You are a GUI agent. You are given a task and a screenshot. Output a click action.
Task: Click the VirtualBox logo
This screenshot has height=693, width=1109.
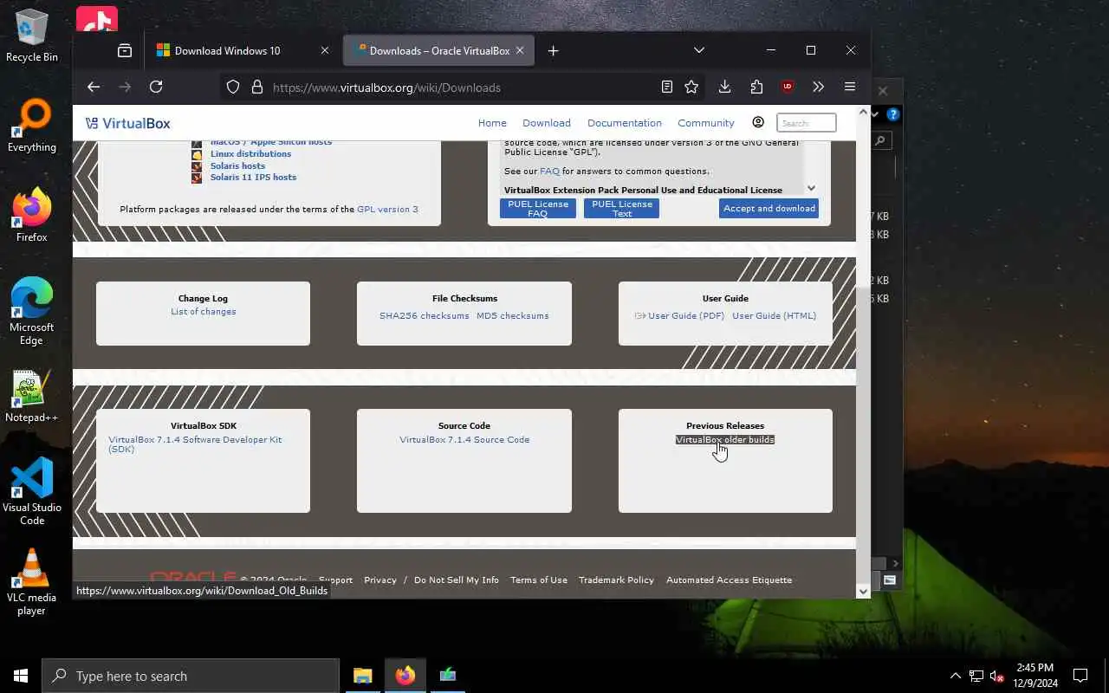(127, 123)
